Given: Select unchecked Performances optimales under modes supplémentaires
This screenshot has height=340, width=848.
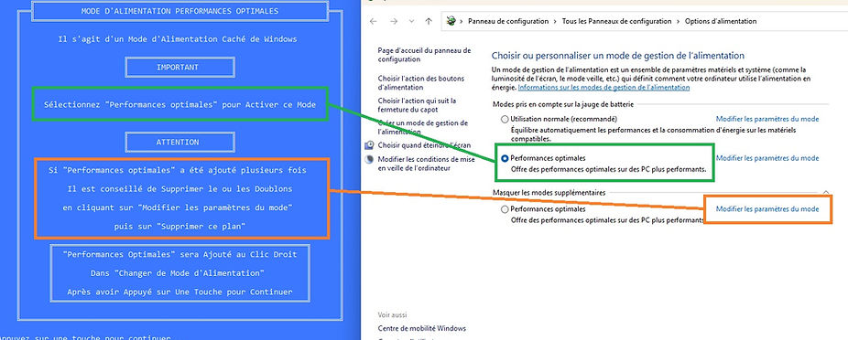Looking at the screenshot, I should (x=505, y=209).
